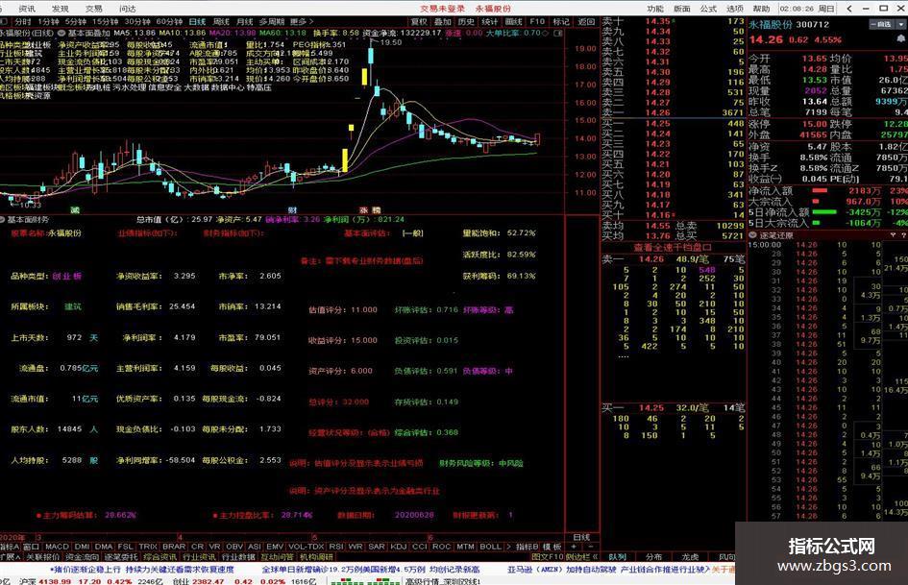
Task: Open the 队列 queue tab
Action: pos(618,556)
